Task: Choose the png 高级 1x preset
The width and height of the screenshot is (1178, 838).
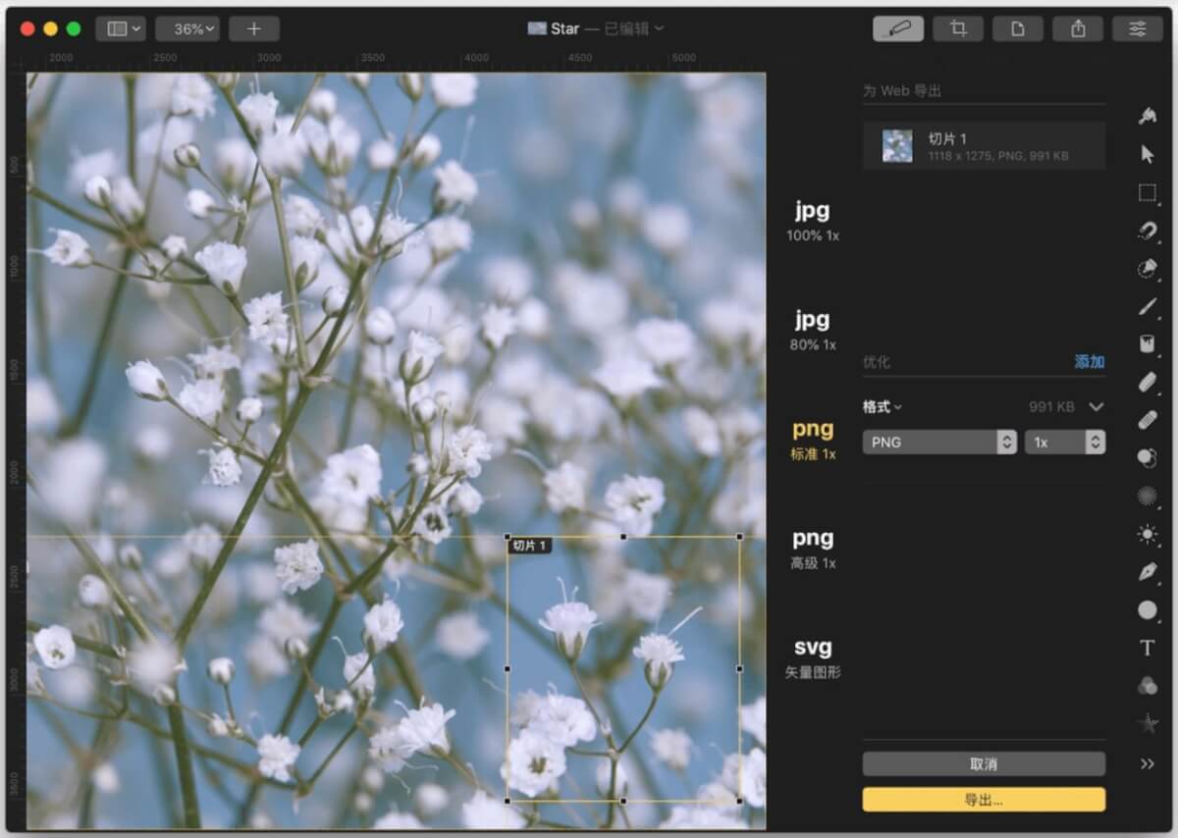Action: point(812,549)
